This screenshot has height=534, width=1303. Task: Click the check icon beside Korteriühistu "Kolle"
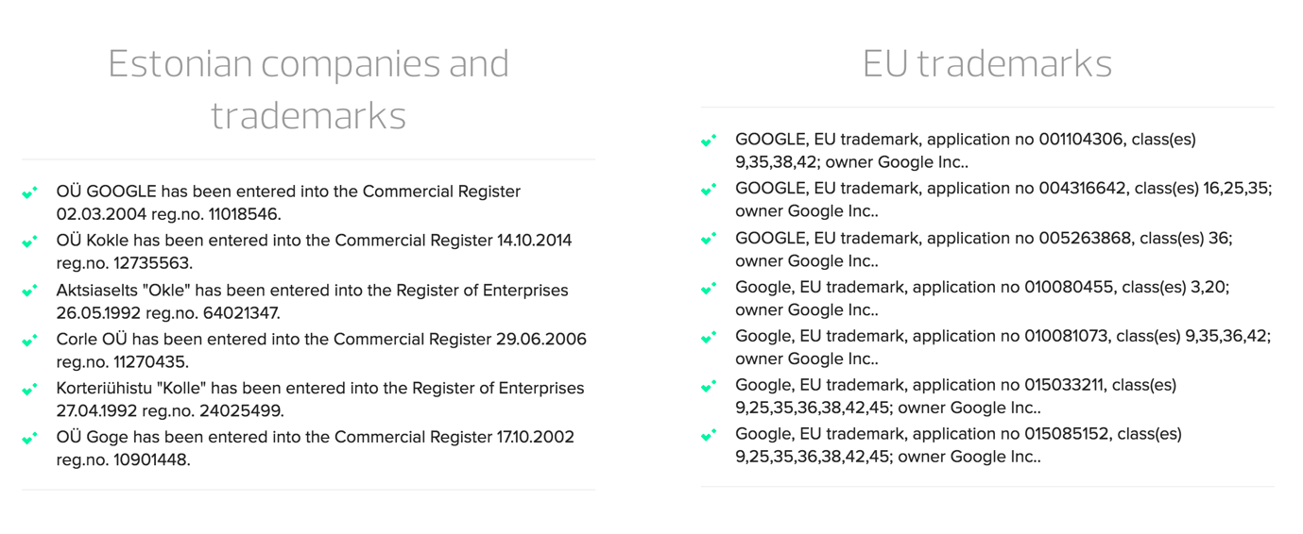point(30,389)
